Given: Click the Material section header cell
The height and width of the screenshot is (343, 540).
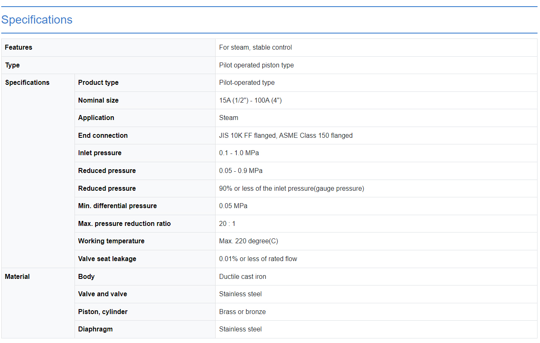Looking at the screenshot, I should (x=17, y=277).
